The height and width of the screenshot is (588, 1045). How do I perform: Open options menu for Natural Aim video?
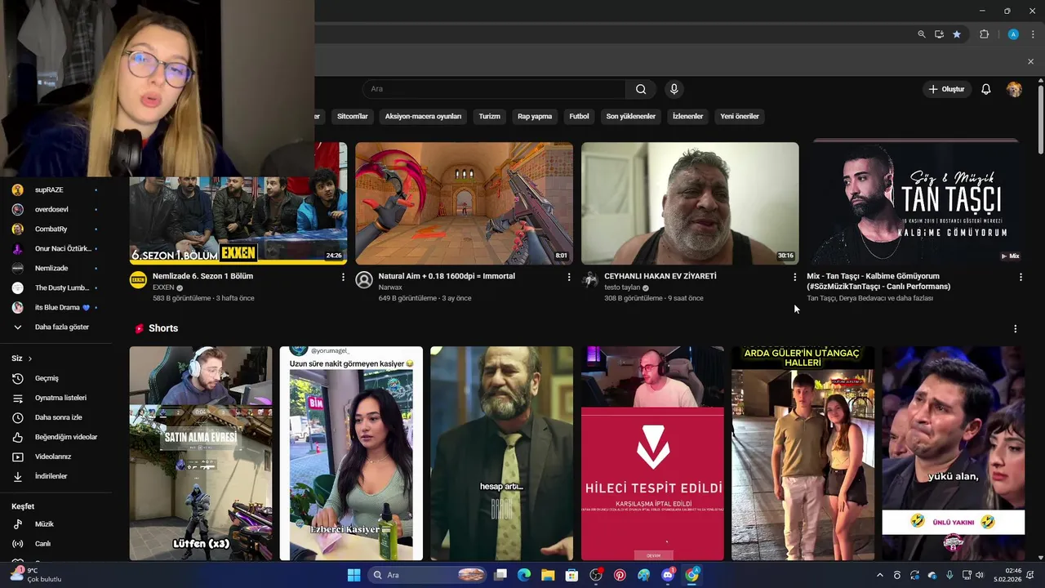point(569,278)
